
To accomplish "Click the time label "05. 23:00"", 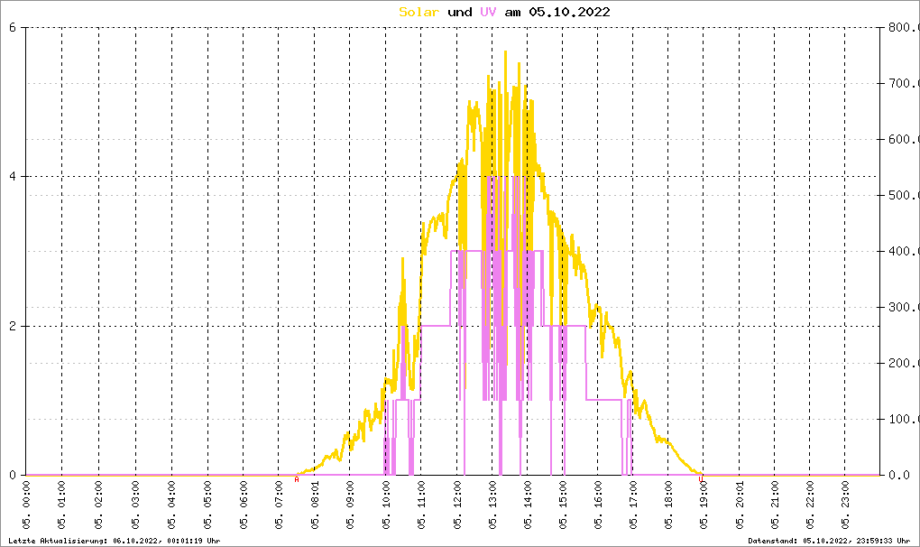I will point(845,505).
